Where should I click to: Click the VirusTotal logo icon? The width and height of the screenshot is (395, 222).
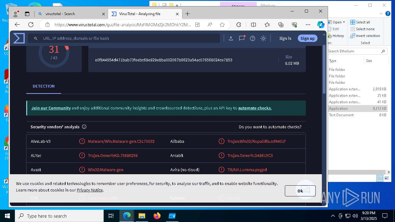pos(19,38)
